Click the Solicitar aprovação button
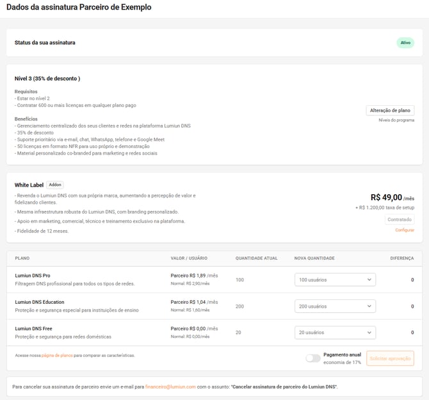Viewport: 429px width, 400px height. pyautogui.click(x=390, y=358)
